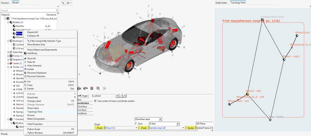Screen dimensions: 311x136
Task: Expand the Data Sets tree node
Action: pos(8,52)
